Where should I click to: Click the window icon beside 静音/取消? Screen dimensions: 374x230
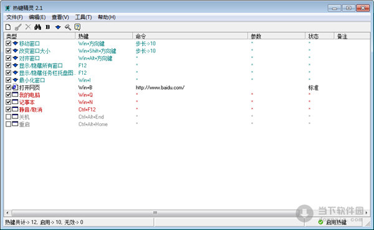click(x=15, y=109)
